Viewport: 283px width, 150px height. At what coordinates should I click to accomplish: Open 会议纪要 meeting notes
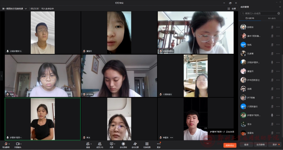[135, 144]
